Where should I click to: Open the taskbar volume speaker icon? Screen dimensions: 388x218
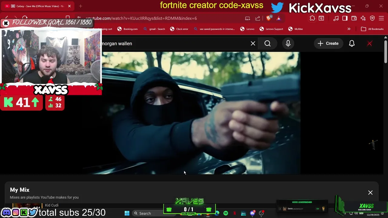click(356, 213)
